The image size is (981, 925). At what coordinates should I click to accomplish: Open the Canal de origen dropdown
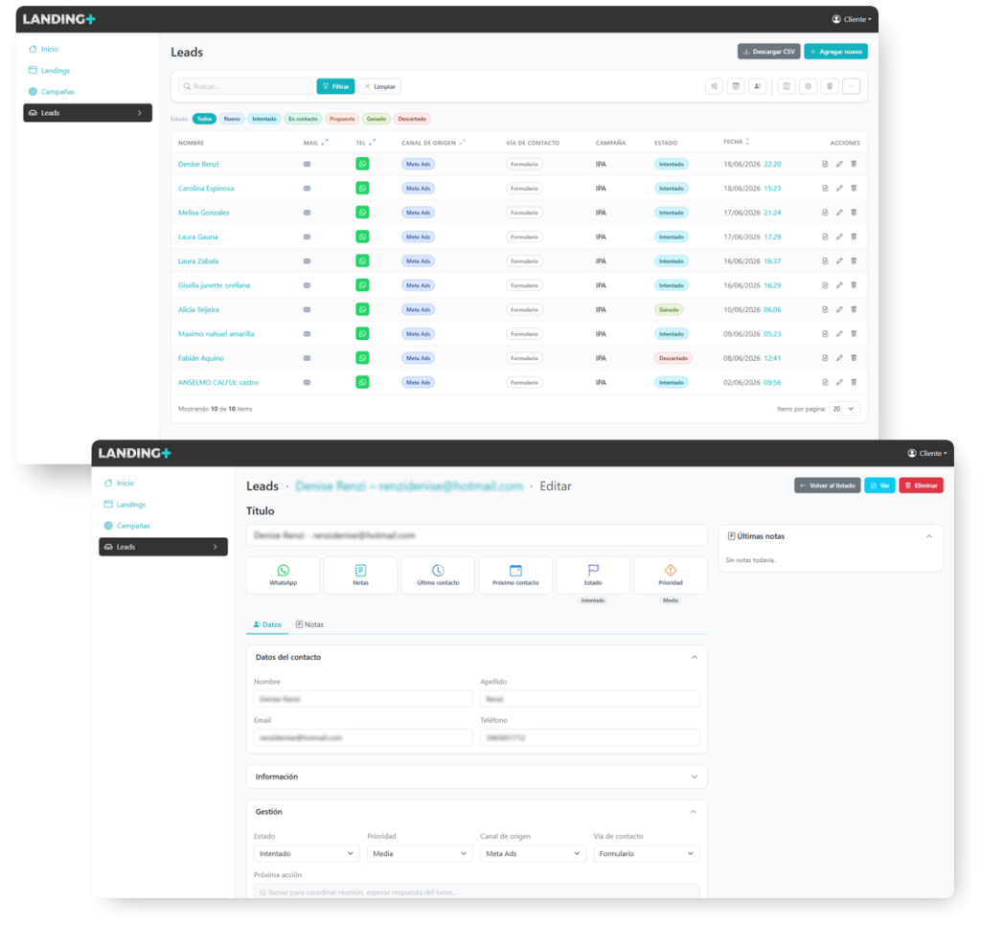coord(533,854)
